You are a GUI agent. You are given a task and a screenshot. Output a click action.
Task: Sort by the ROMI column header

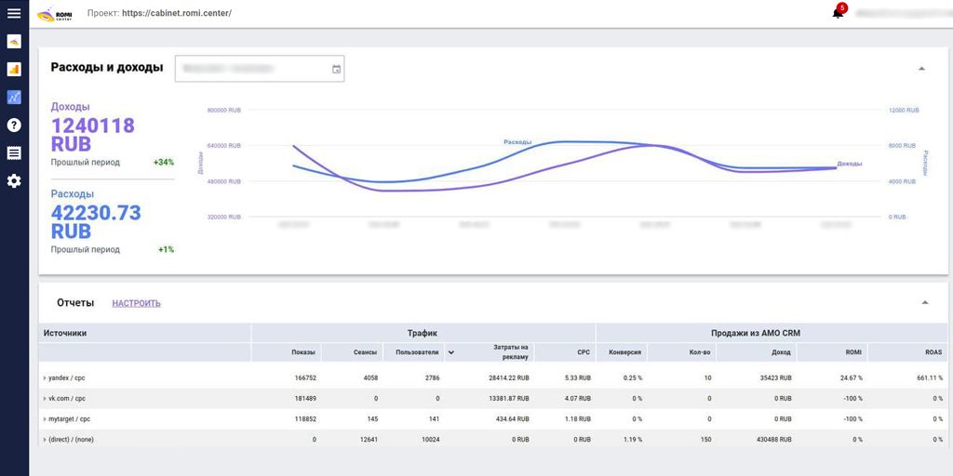[854, 352]
